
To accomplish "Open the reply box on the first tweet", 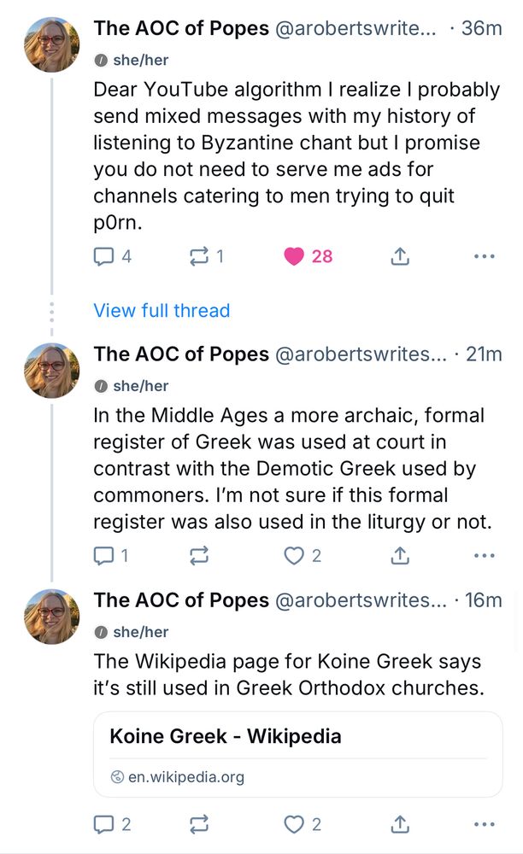I will point(103,256).
